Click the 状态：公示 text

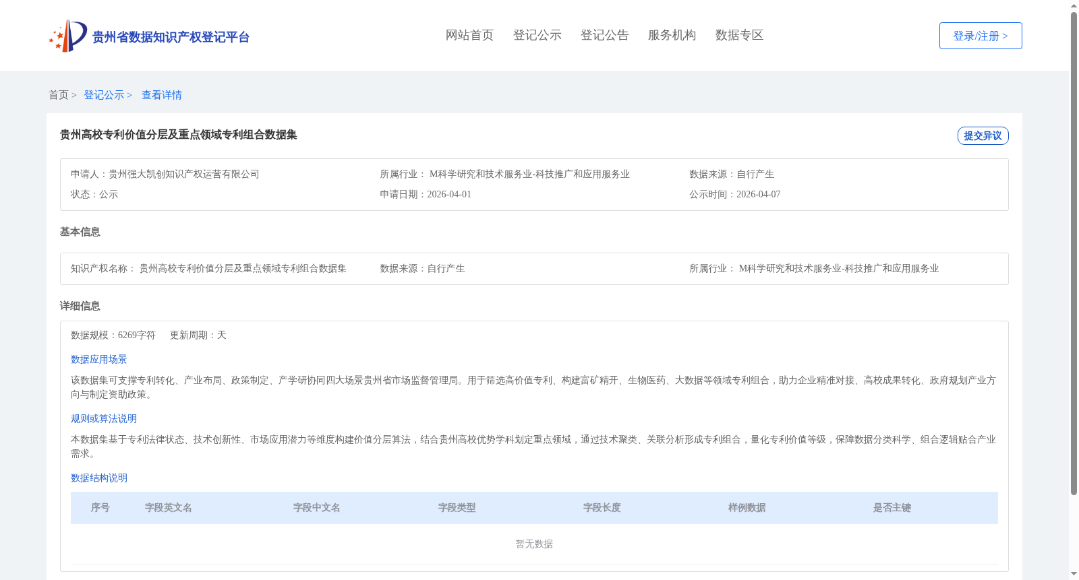point(94,194)
